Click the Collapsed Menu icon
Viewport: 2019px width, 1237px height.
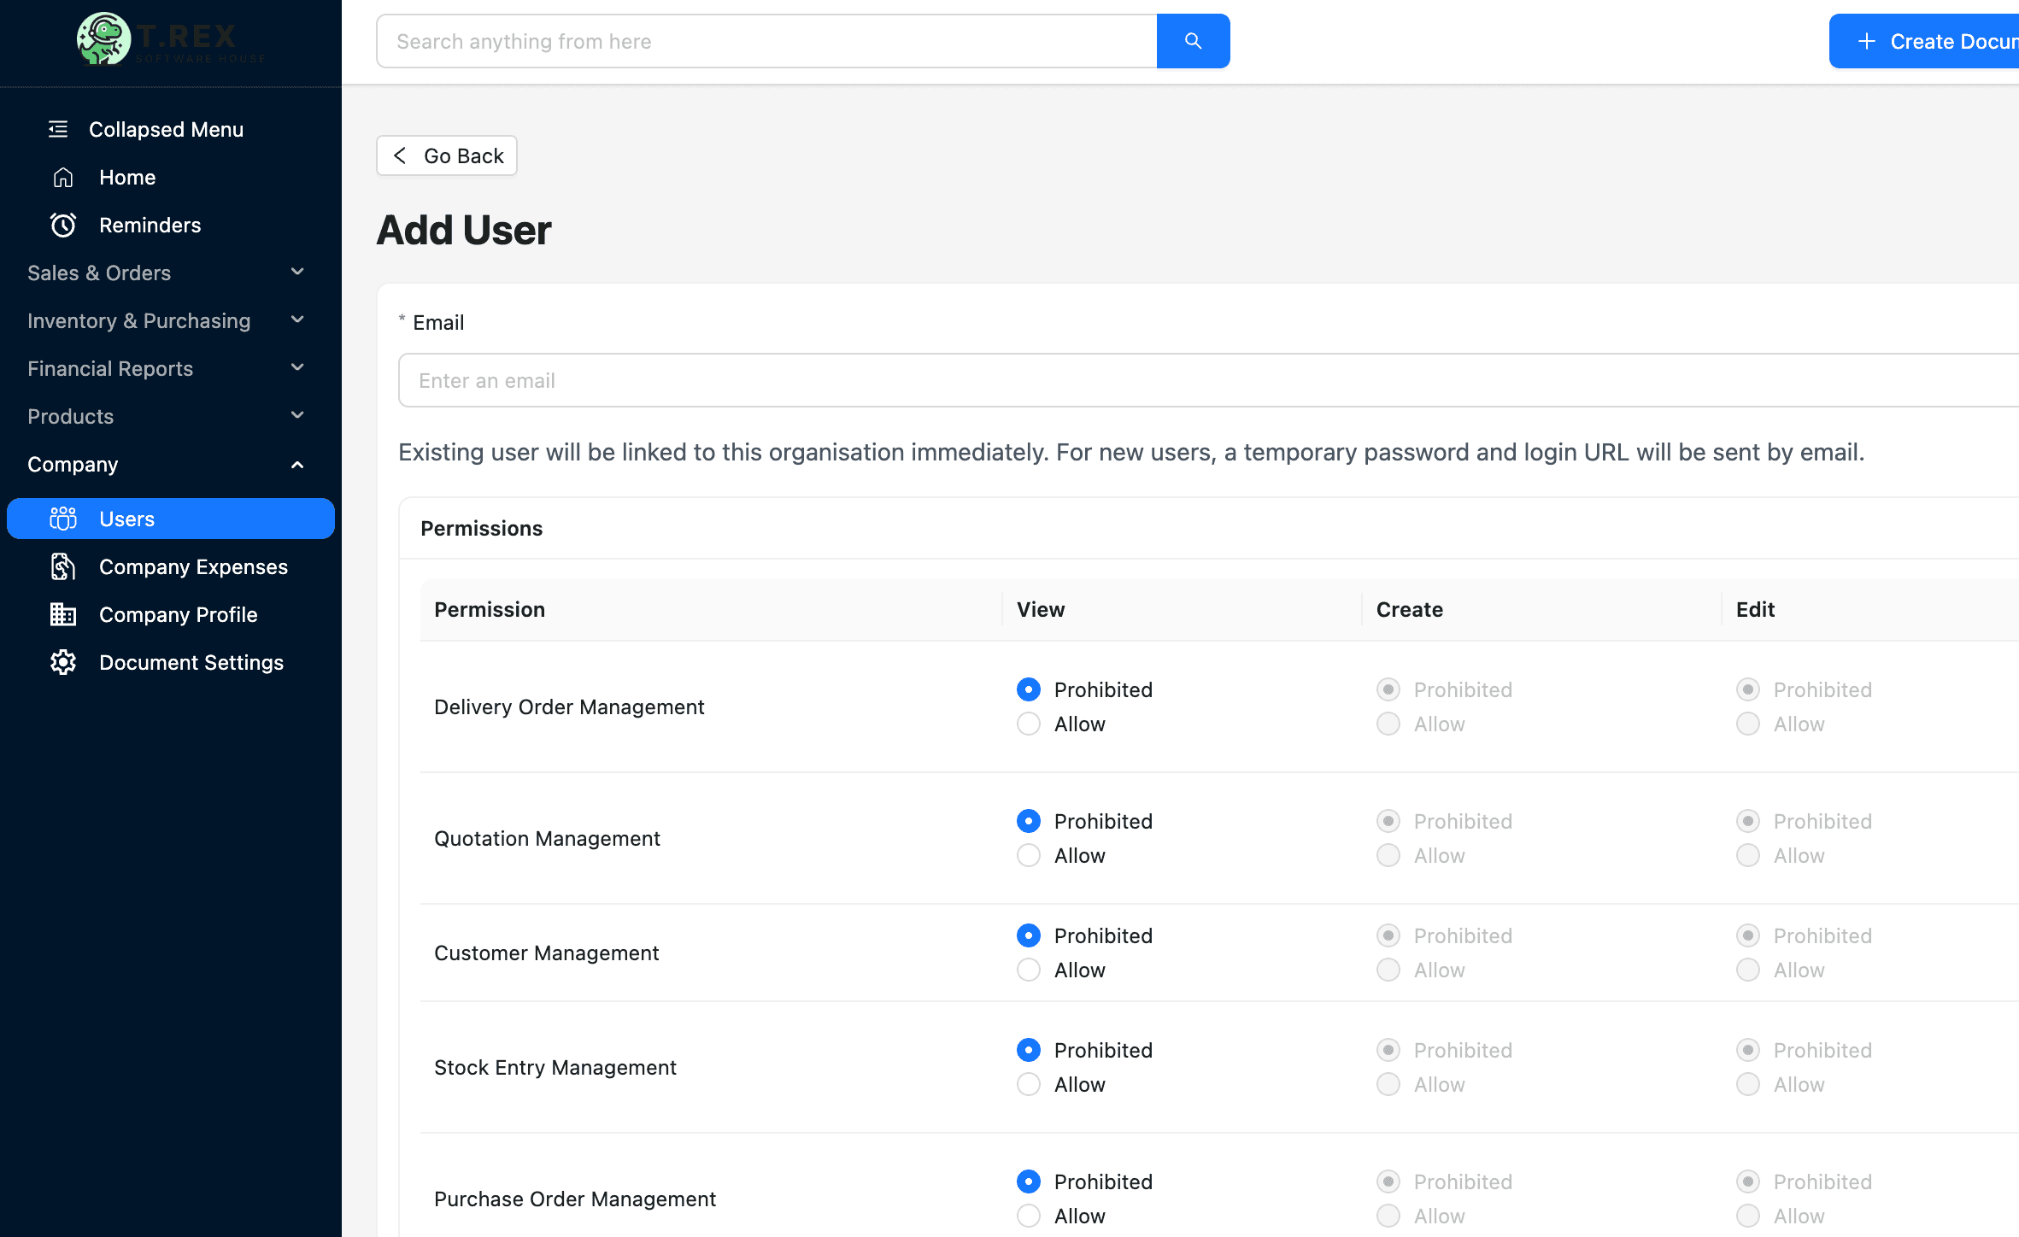(58, 128)
